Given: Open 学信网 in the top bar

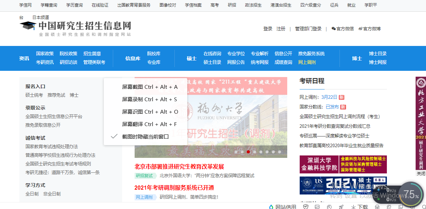Looking at the screenshot, I should tap(26, 5).
